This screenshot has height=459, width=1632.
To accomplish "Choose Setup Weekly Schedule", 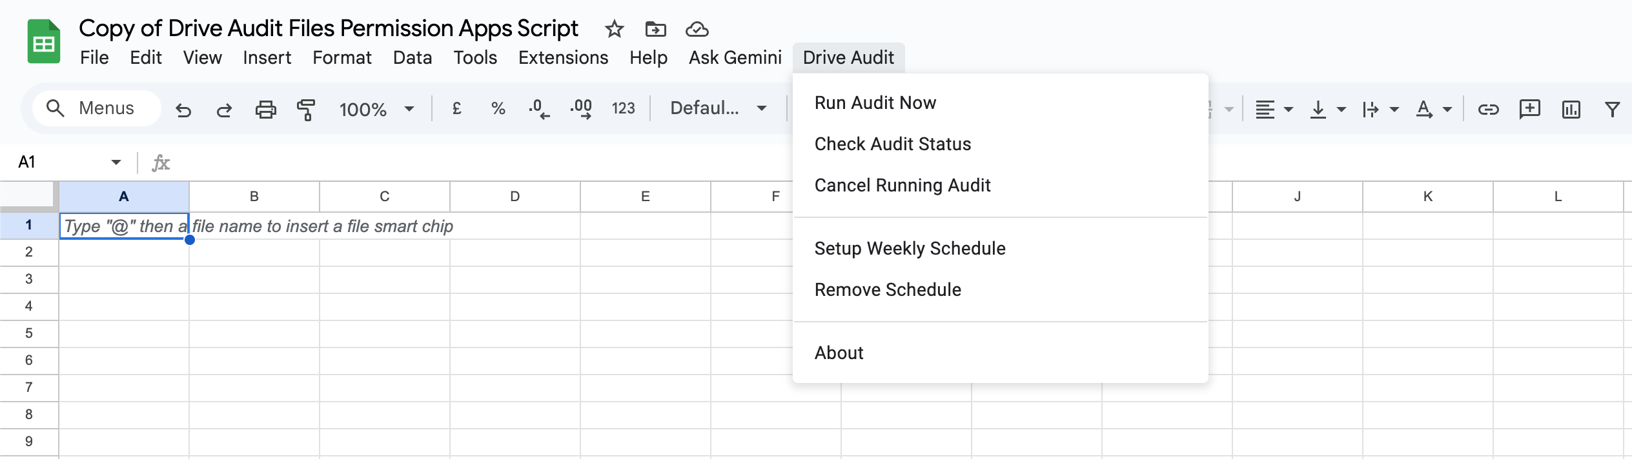I will tap(1000, 249).
